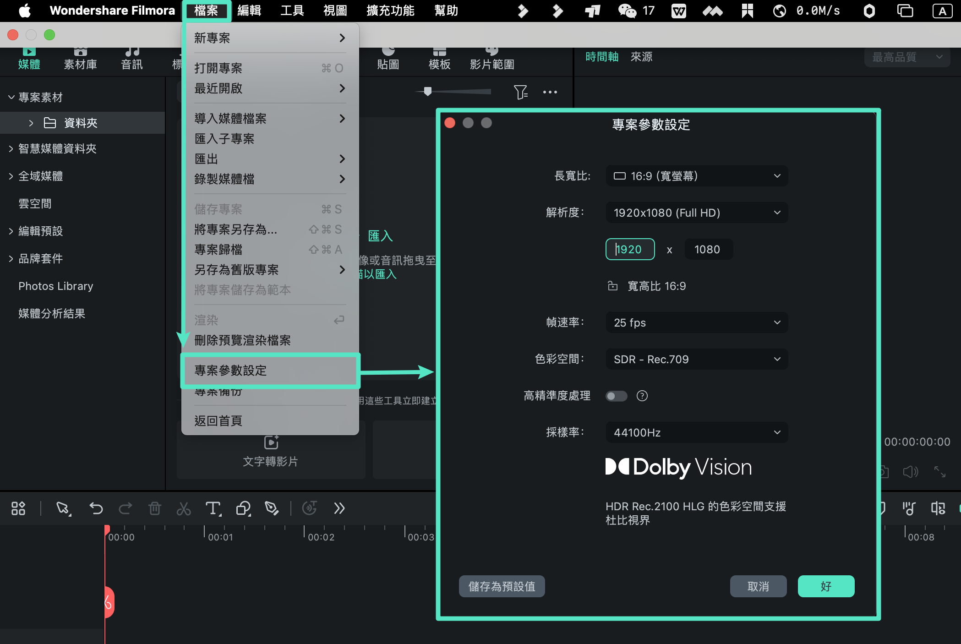Open the 解析度 1920x1080 dropdown
Screen dimensions: 961x644
click(697, 213)
